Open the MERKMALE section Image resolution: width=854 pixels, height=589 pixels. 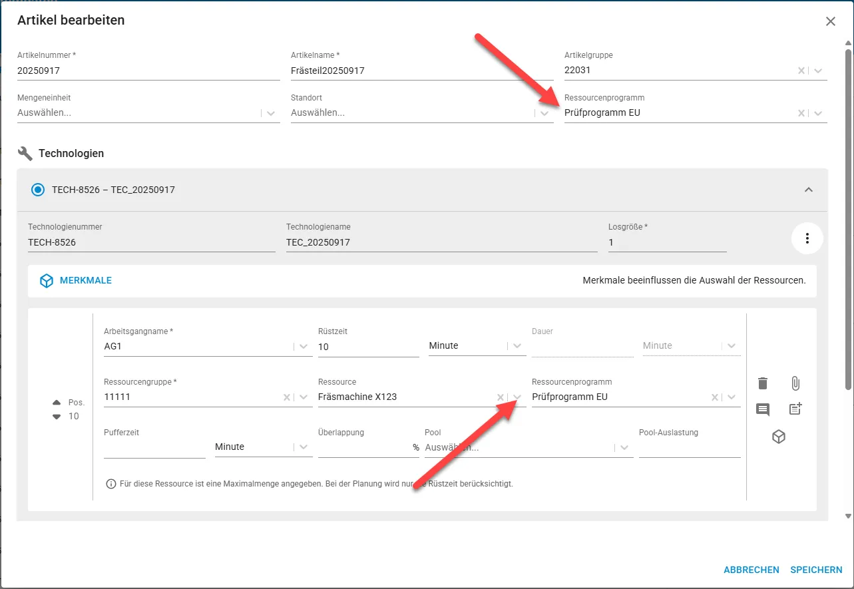tap(76, 281)
